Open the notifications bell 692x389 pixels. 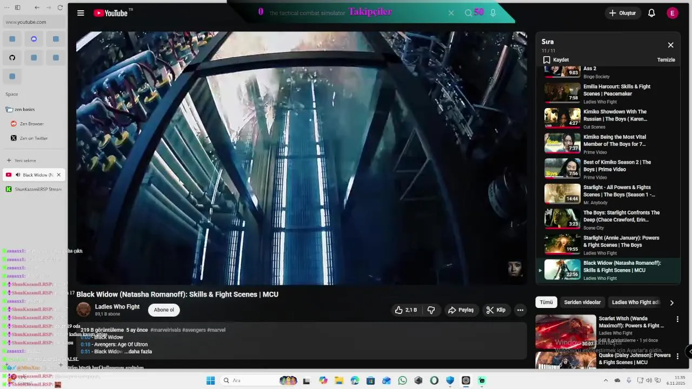point(651,13)
